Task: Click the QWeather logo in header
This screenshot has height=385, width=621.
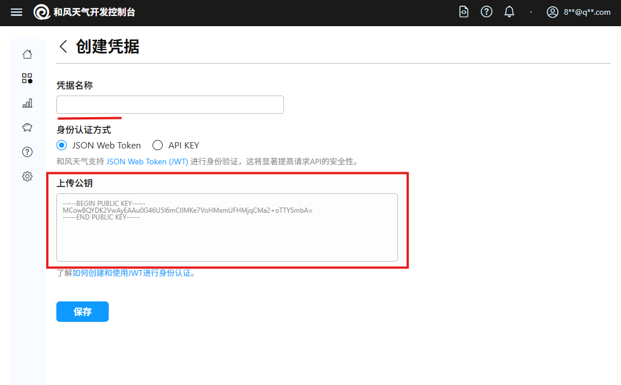Action: pyautogui.click(x=42, y=12)
